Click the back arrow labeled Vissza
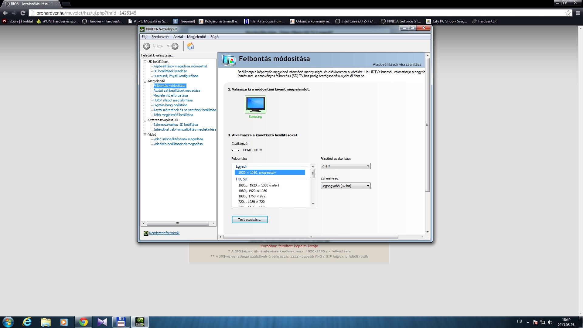 click(x=147, y=46)
